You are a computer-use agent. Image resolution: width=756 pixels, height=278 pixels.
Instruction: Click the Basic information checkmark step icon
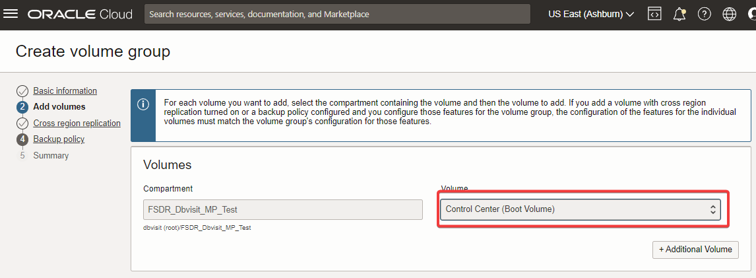[22, 91]
